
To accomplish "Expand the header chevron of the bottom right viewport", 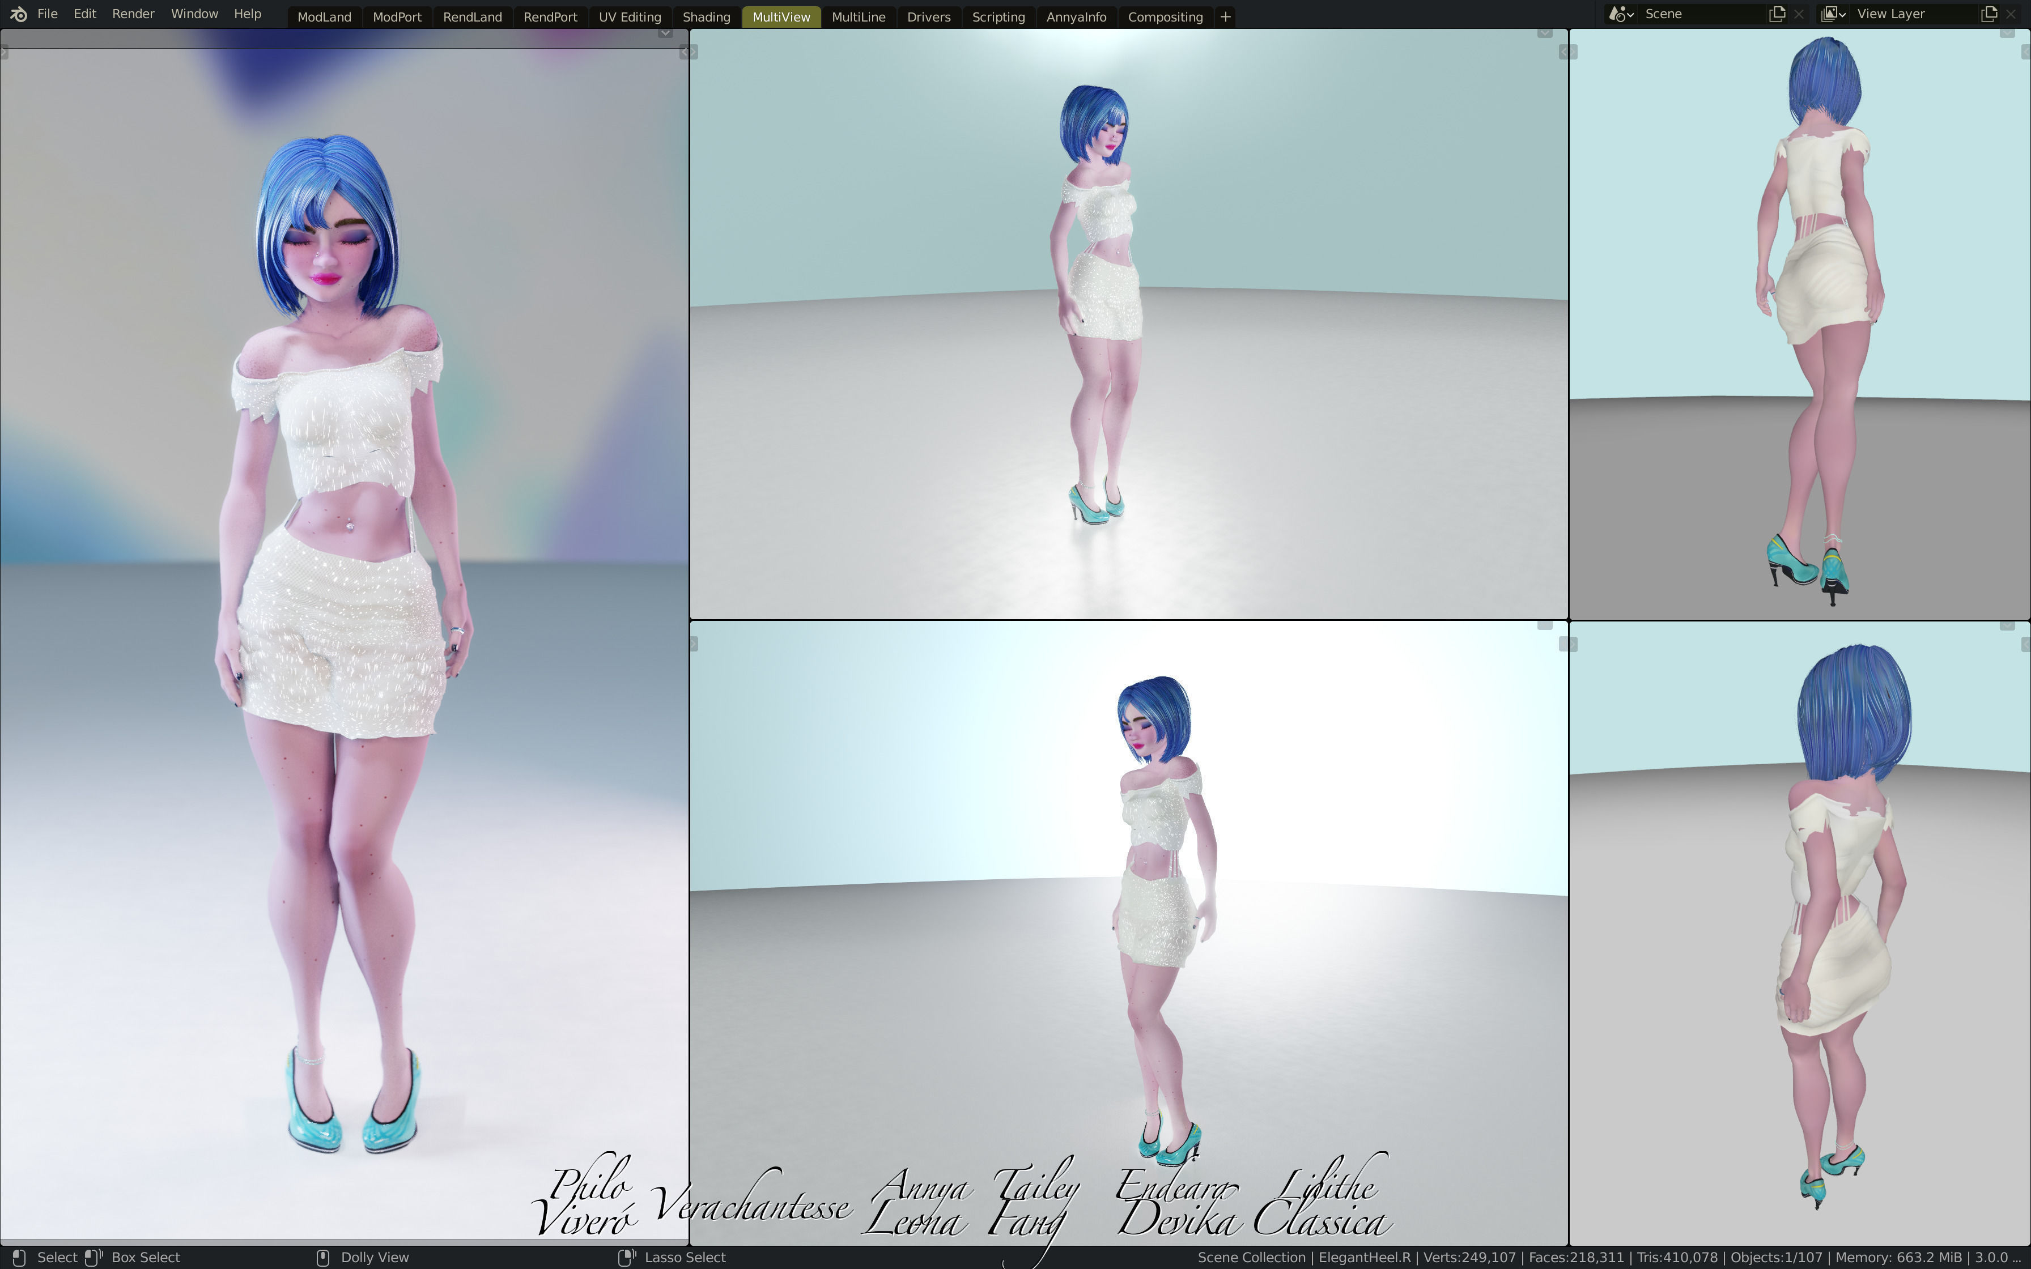I will point(2007,625).
